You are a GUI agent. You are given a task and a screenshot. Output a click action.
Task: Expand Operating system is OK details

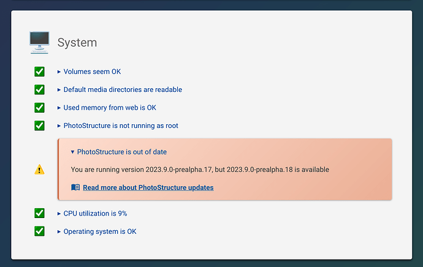point(97,231)
